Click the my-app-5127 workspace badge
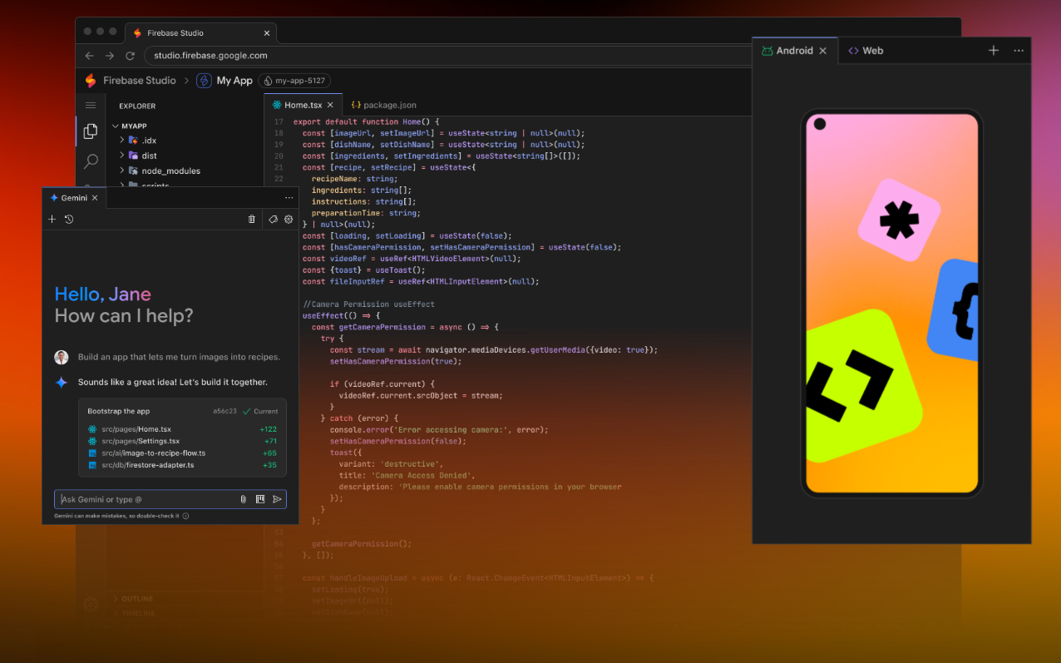 [294, 81]
